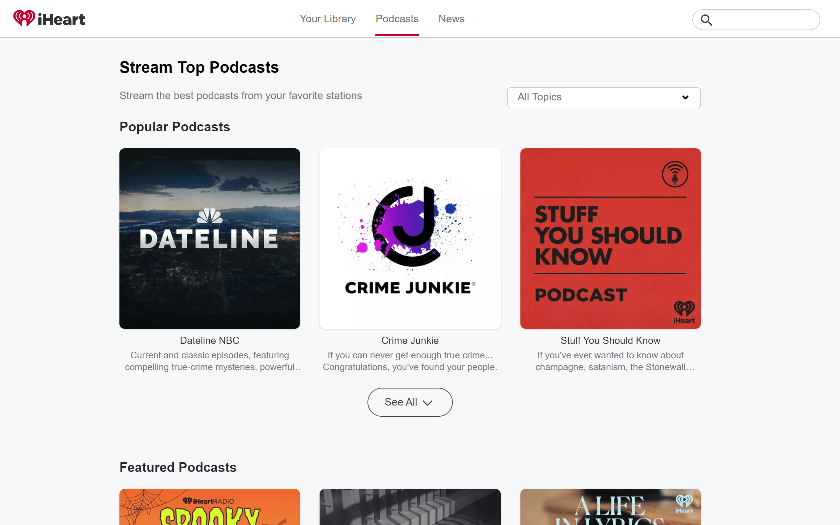840x525 pixels.
Task: Open the Your Library tab
Action: 328,19
